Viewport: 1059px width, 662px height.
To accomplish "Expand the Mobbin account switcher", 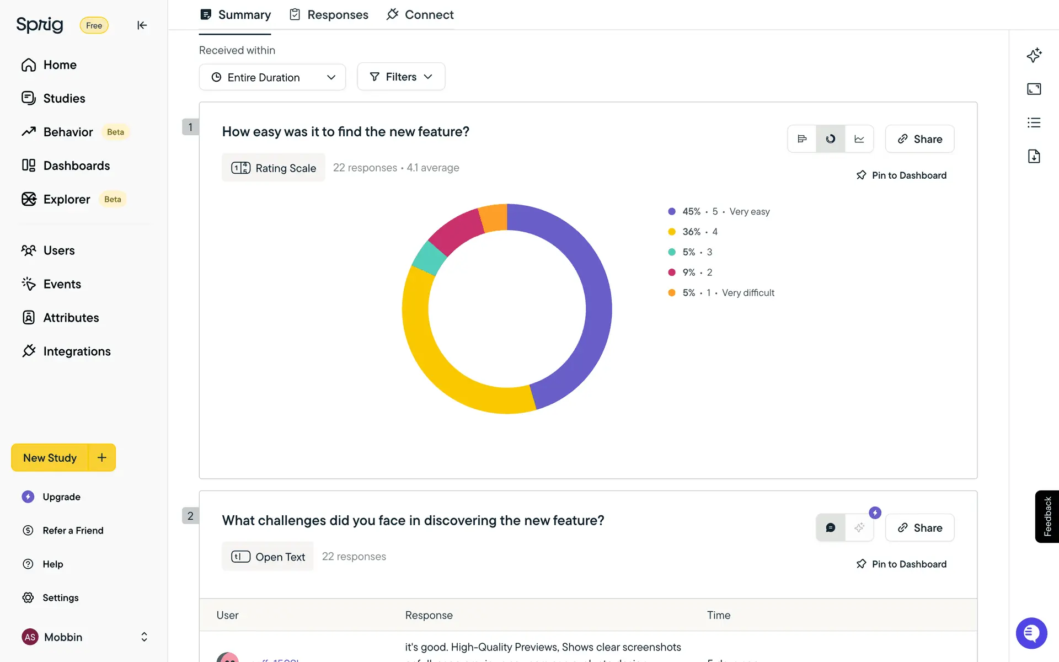I will [x=144, y=637].
